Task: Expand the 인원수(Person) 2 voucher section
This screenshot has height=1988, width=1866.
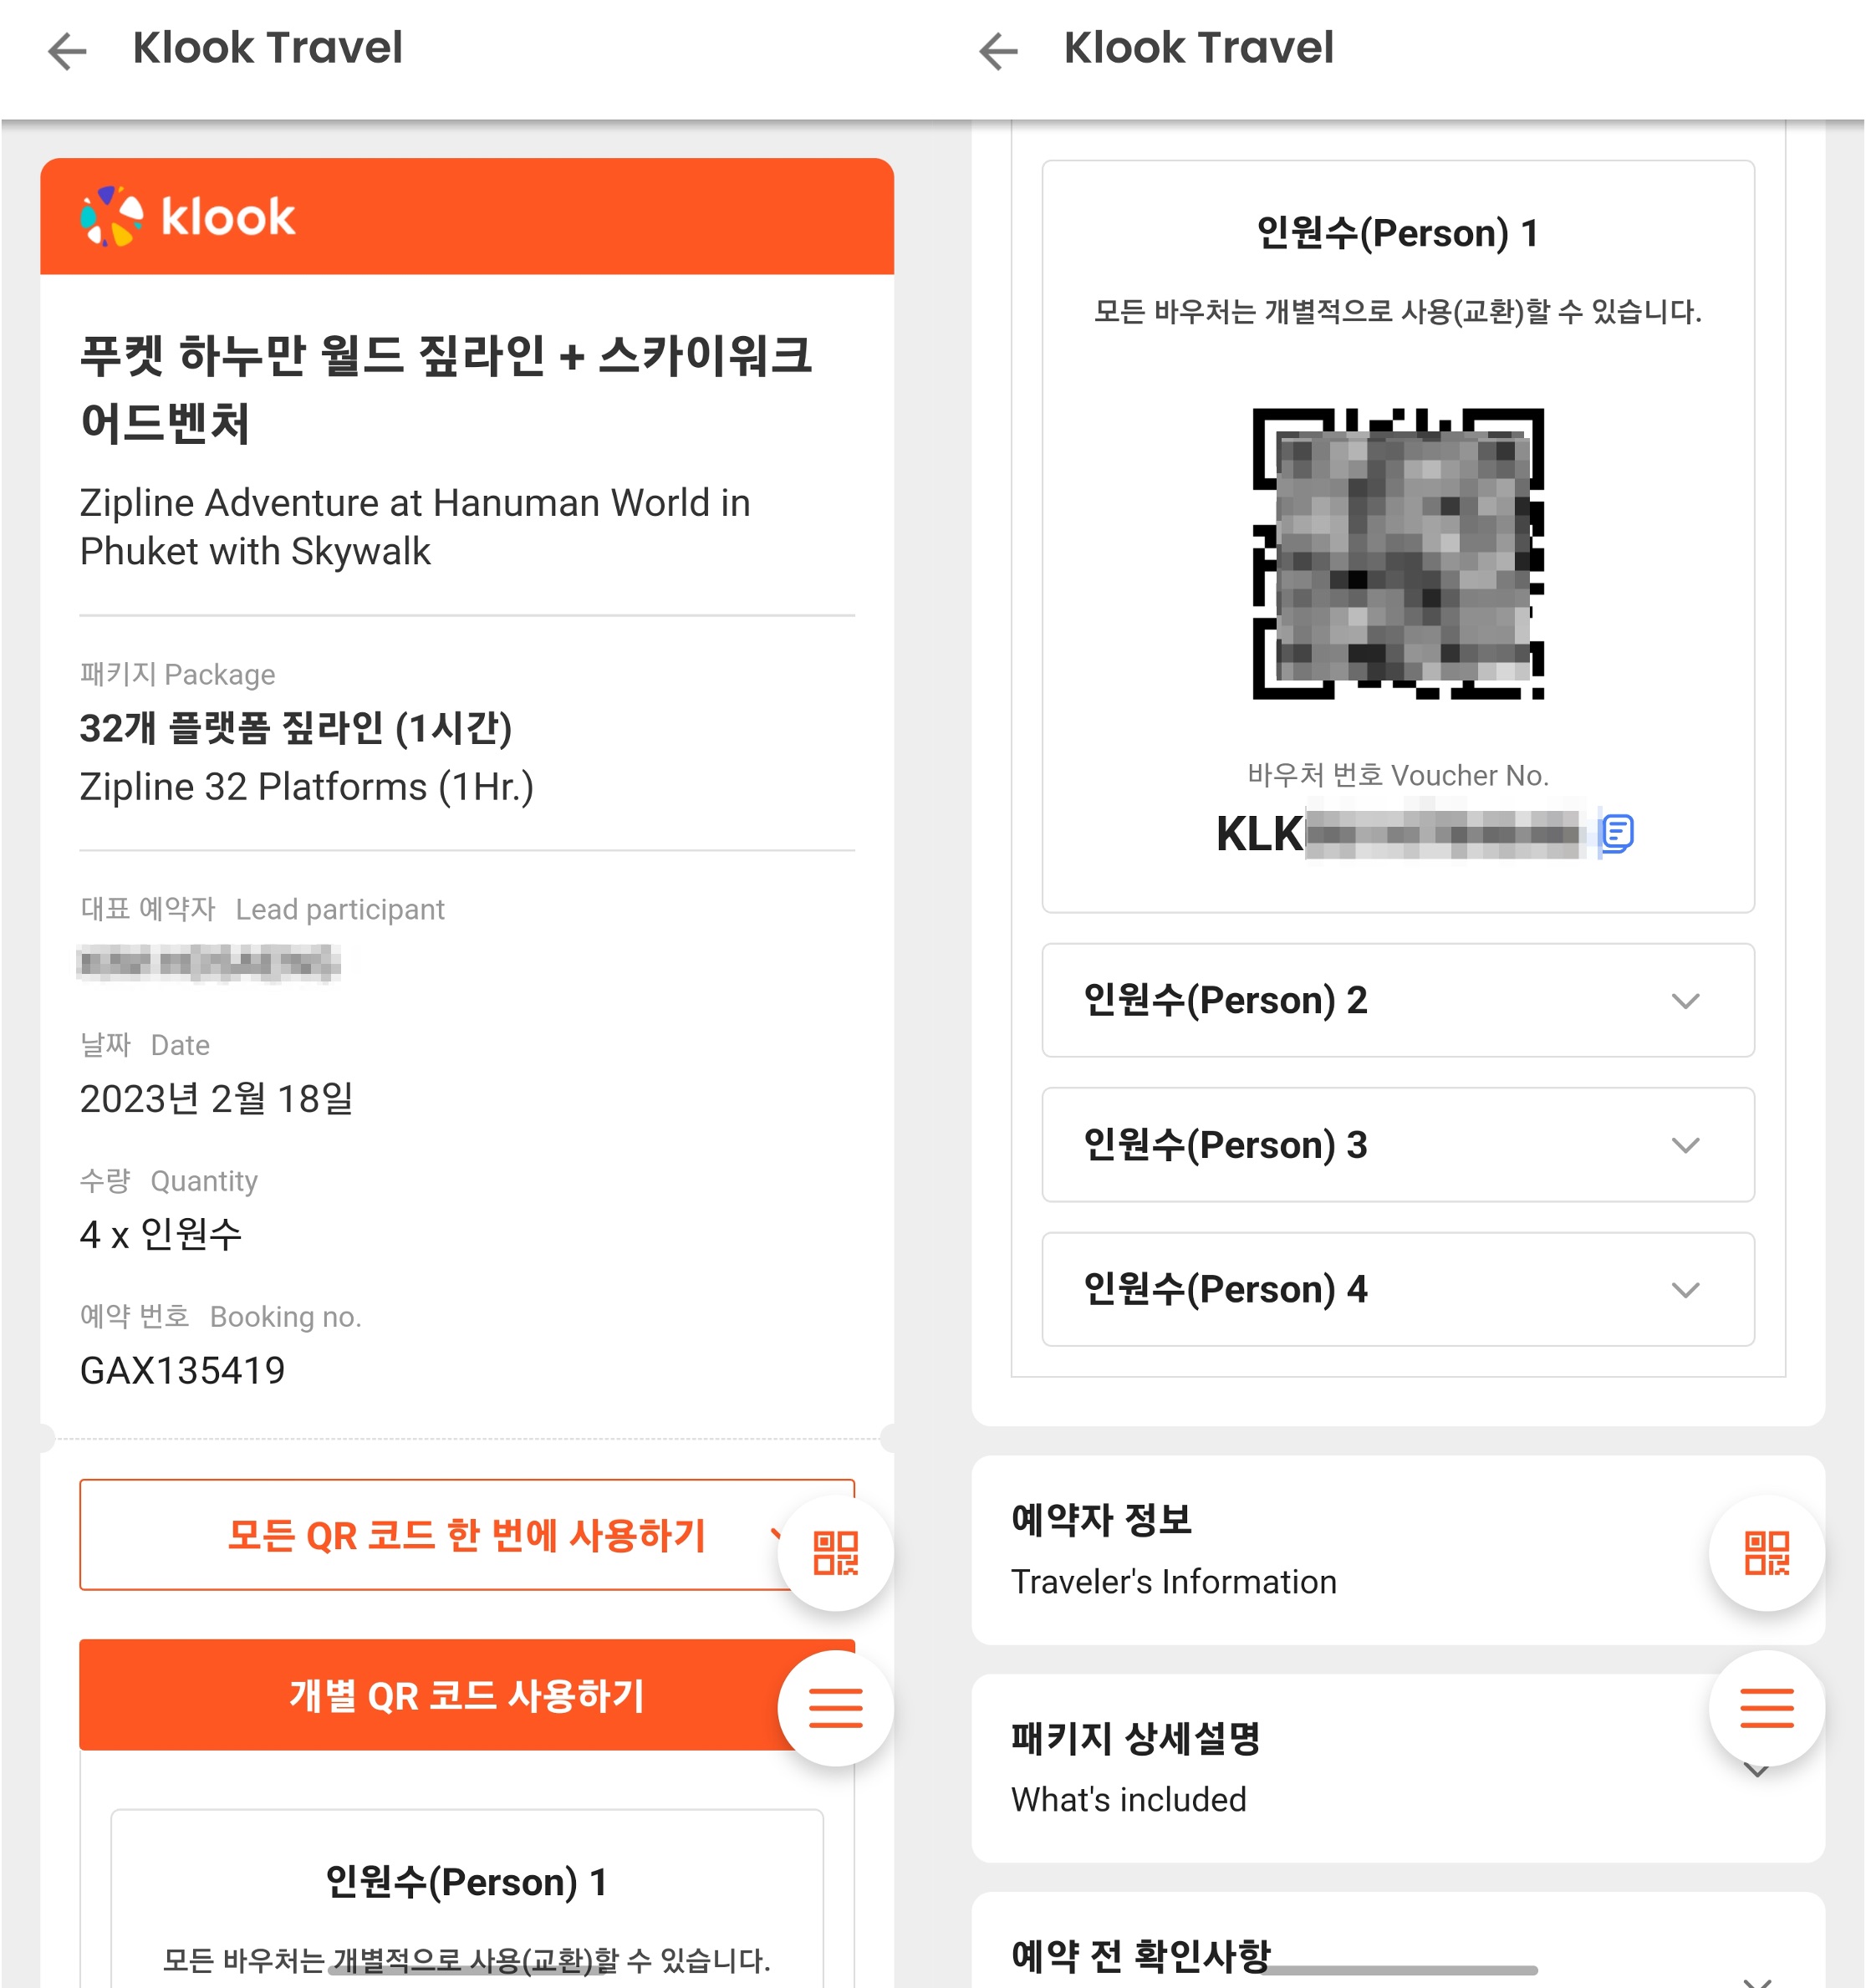Action: (x=1686, y=1001)
